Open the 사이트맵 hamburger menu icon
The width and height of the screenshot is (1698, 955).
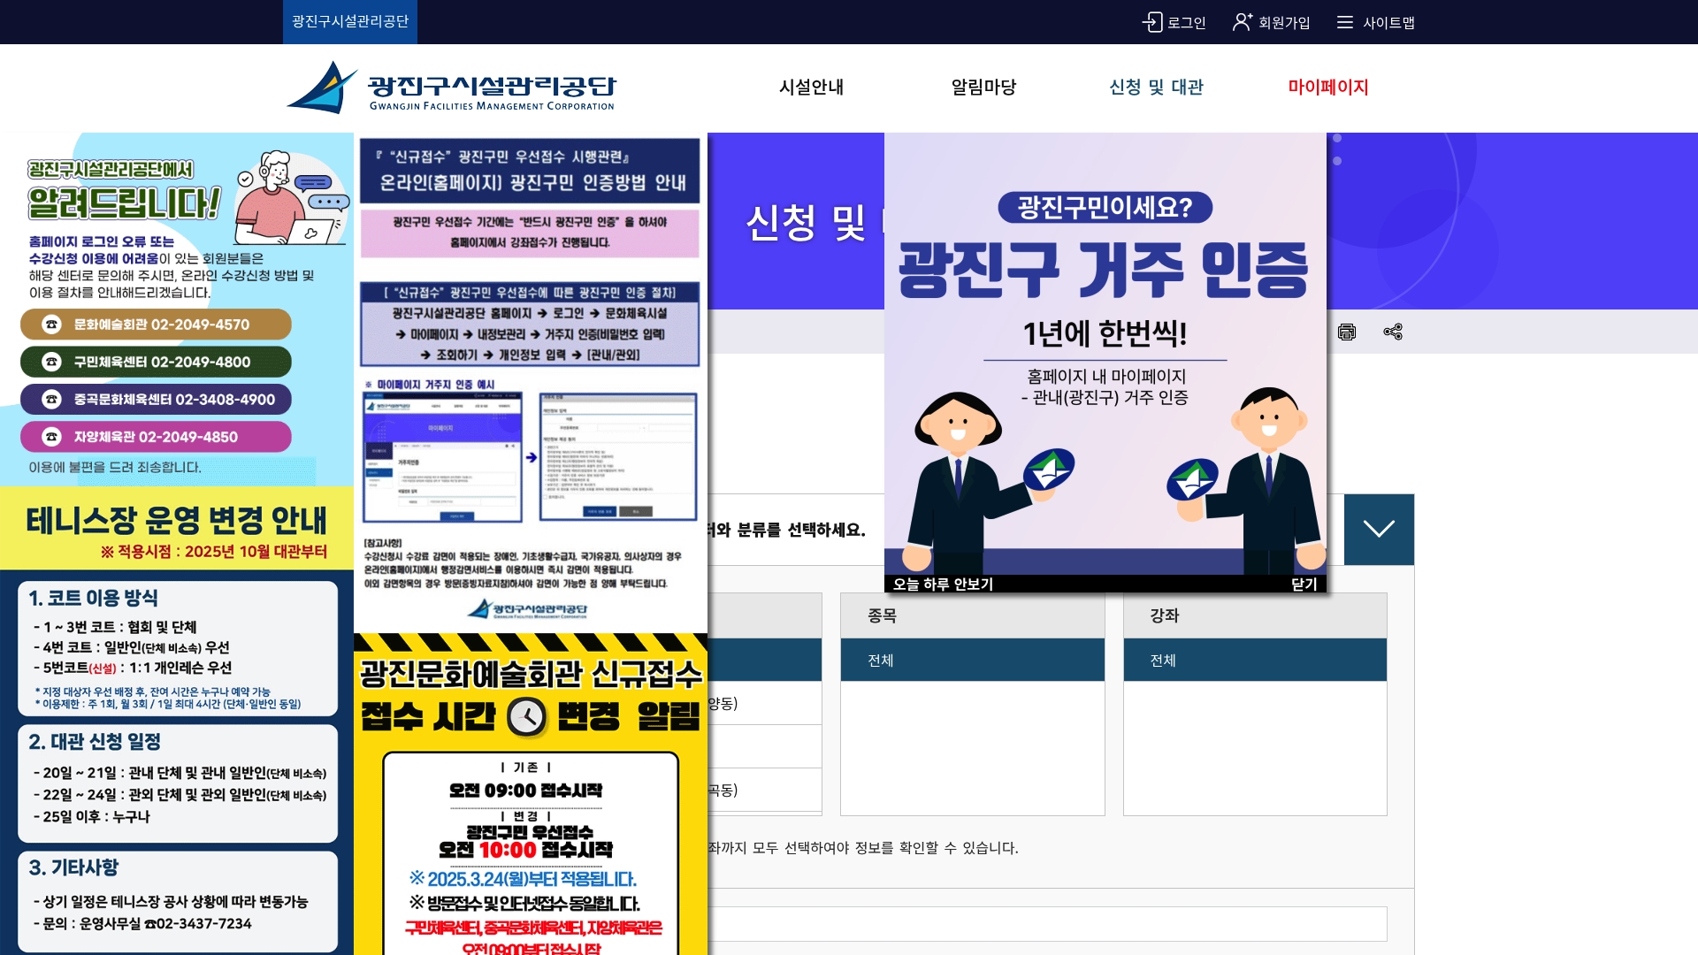(1345, 22)
